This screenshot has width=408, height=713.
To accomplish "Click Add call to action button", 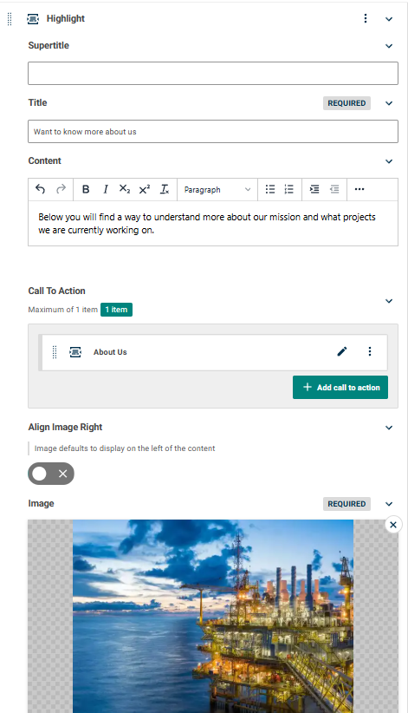I will tap(340, 388).
